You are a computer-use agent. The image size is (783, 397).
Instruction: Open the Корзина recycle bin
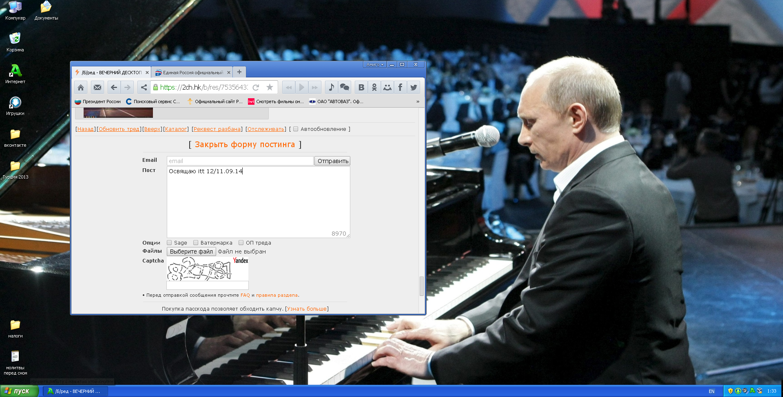pyautogui.click(x=15, y=42)
